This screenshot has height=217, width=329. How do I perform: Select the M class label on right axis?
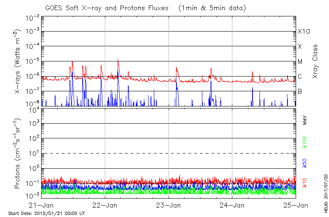(300, 62)
